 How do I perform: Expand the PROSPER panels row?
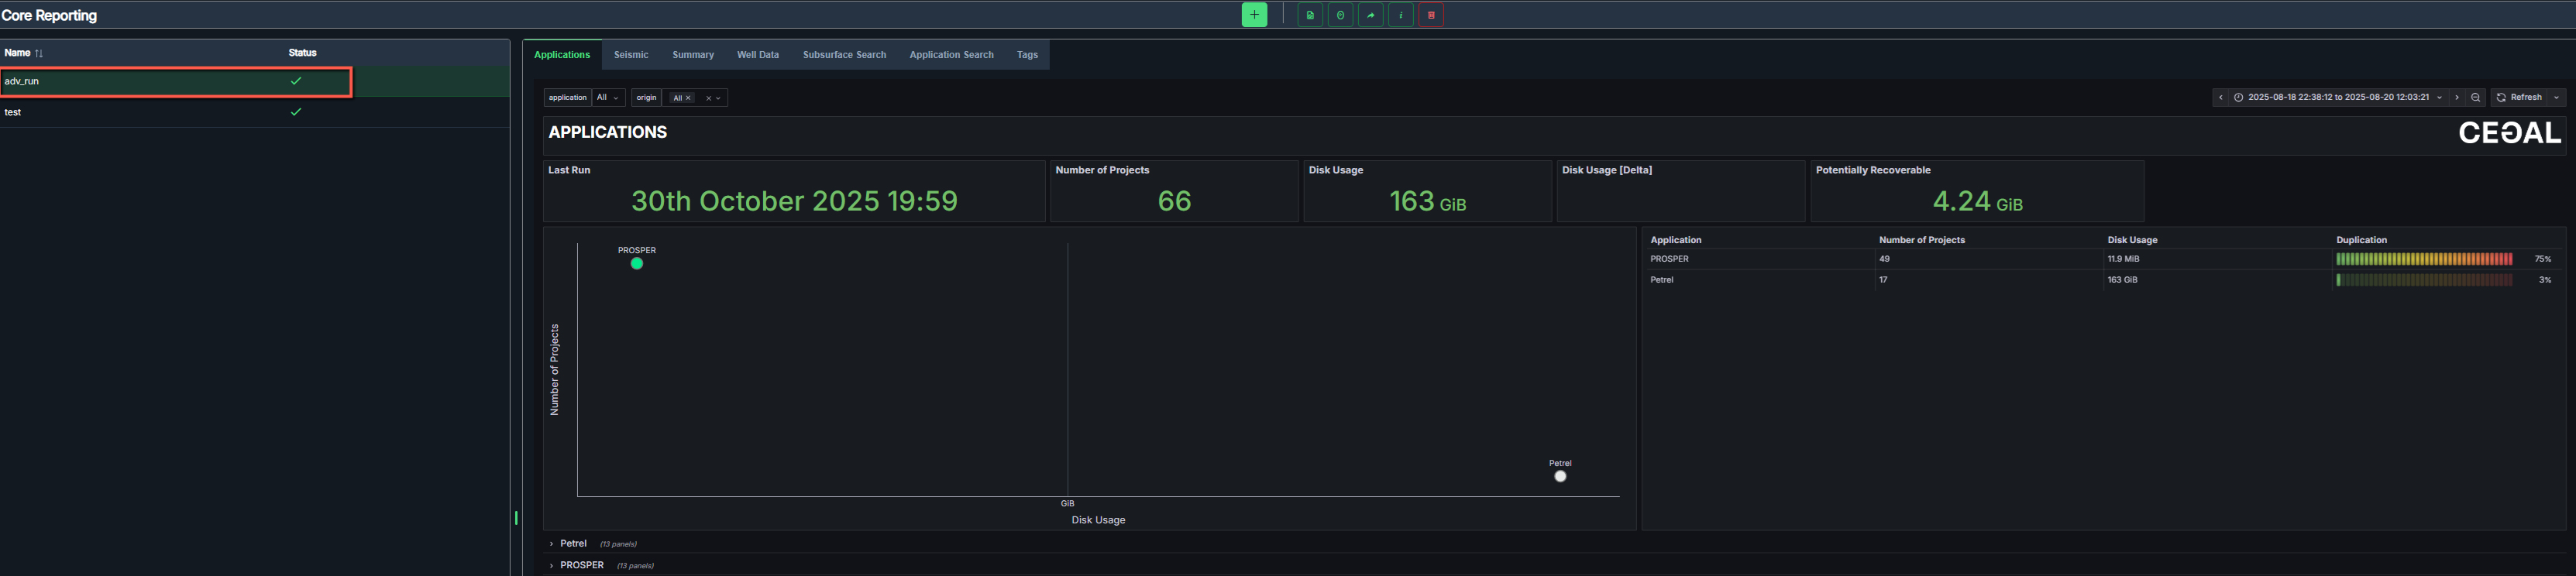tap(580, 566)
